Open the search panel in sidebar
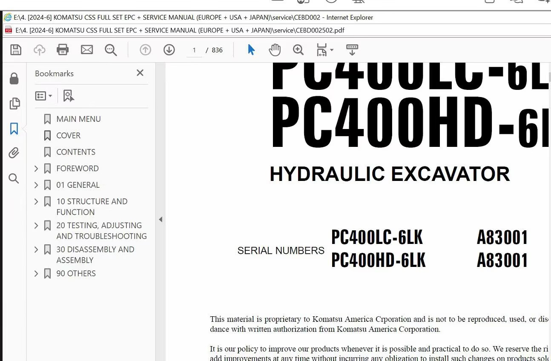Screen dimensions: 551x361 coord(14,178)
